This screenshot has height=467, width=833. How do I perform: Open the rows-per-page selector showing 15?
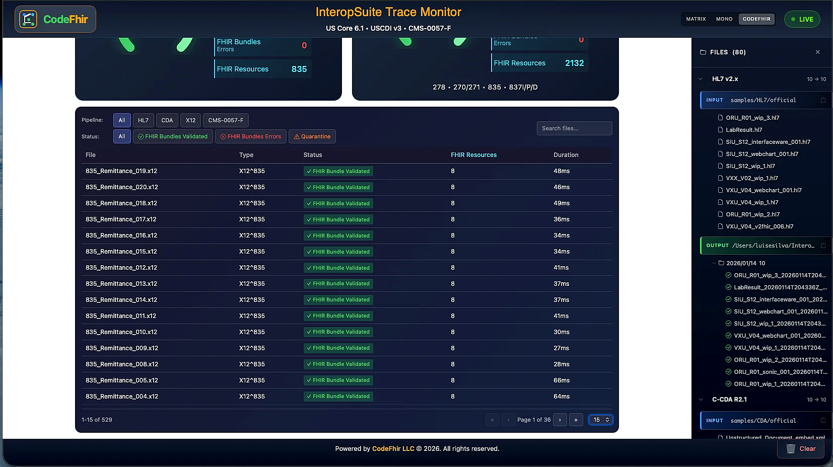(x=600, y=420)
